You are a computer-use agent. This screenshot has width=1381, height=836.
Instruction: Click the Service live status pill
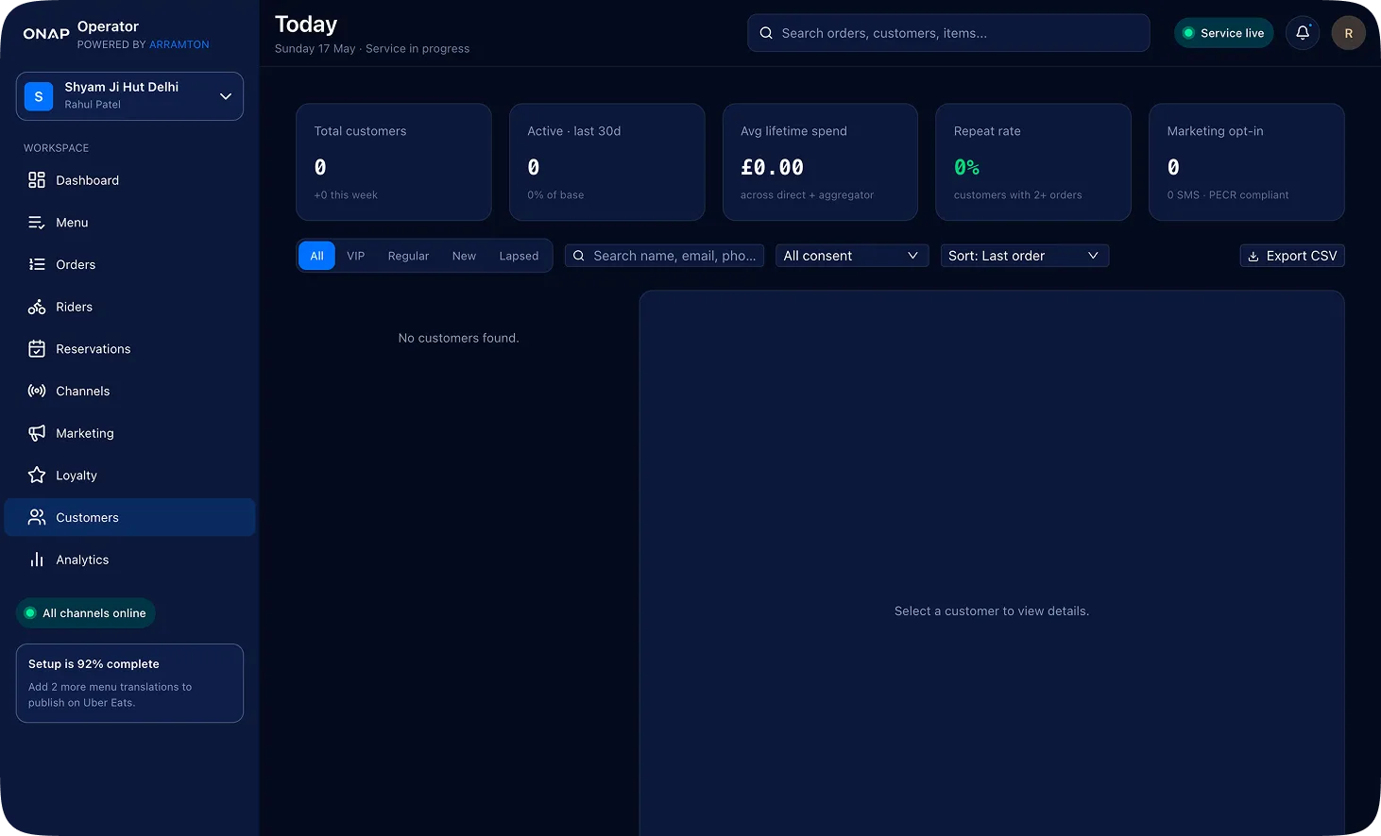tap(1224, 33)
